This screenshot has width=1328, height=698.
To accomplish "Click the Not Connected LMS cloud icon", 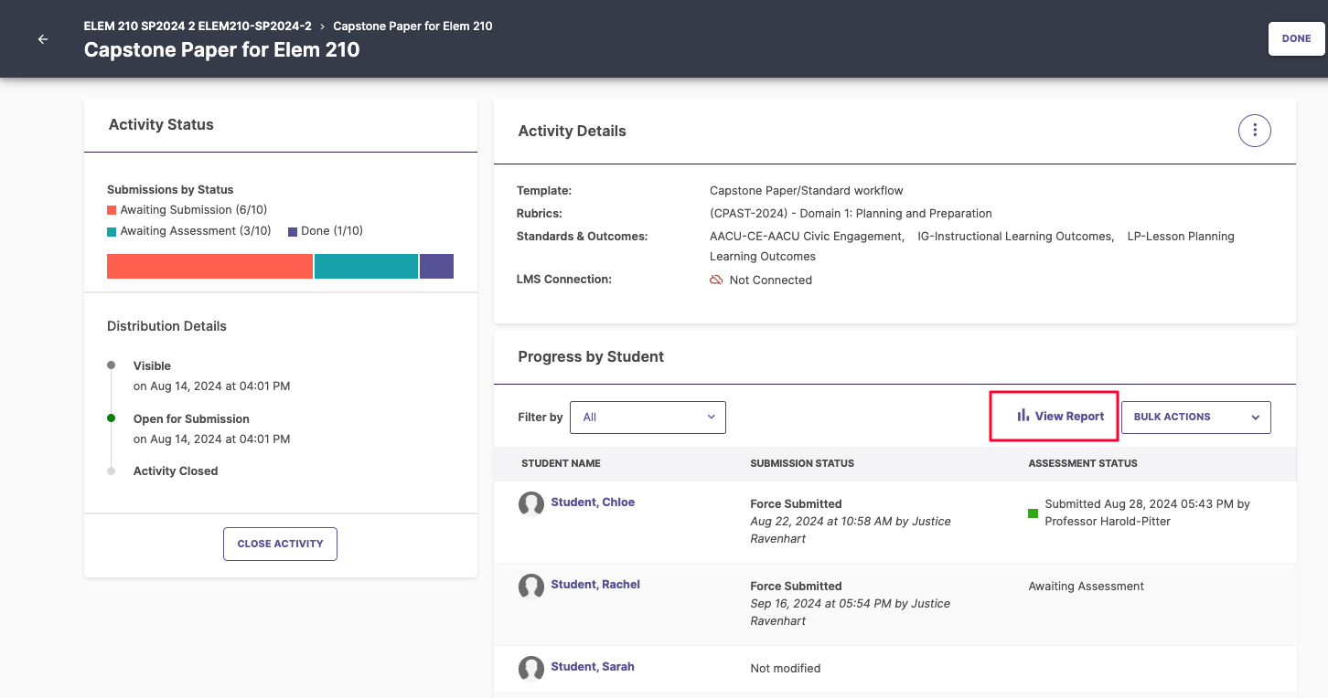I will 716,280.
